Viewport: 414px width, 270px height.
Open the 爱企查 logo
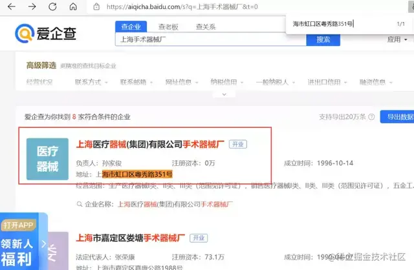tap(46, 34)
